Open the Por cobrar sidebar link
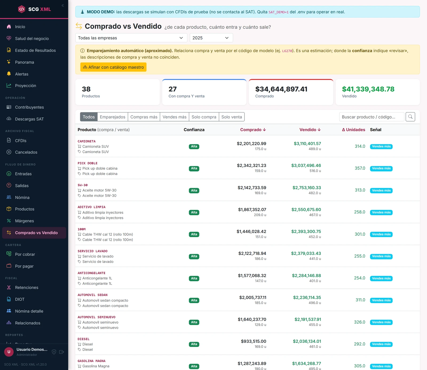Screen dimensions: 427x370 pos(34,254)
